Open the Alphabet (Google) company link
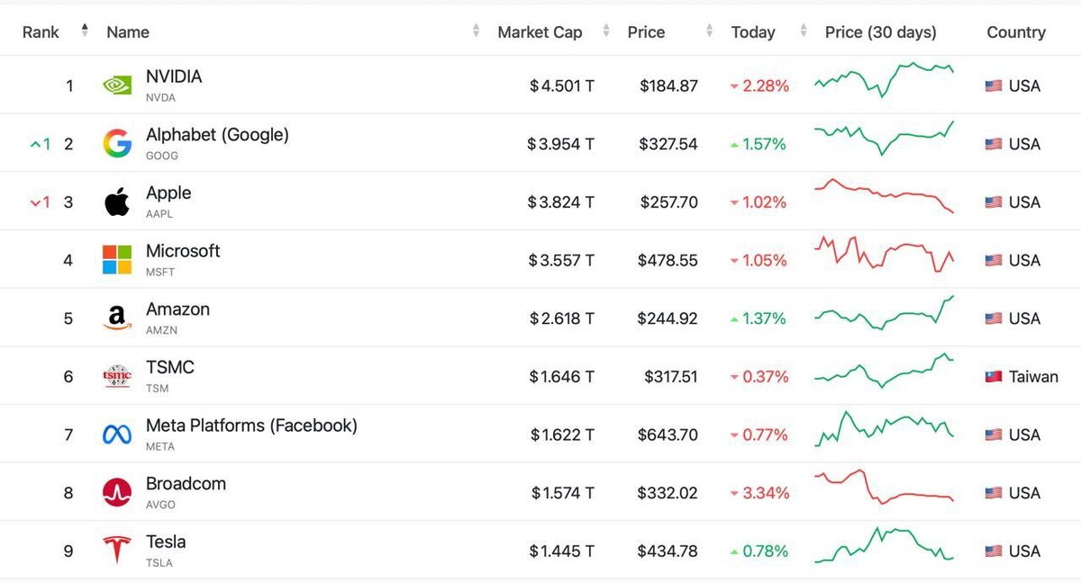Viewport: 1081px width, 582px height. [217, 135]
